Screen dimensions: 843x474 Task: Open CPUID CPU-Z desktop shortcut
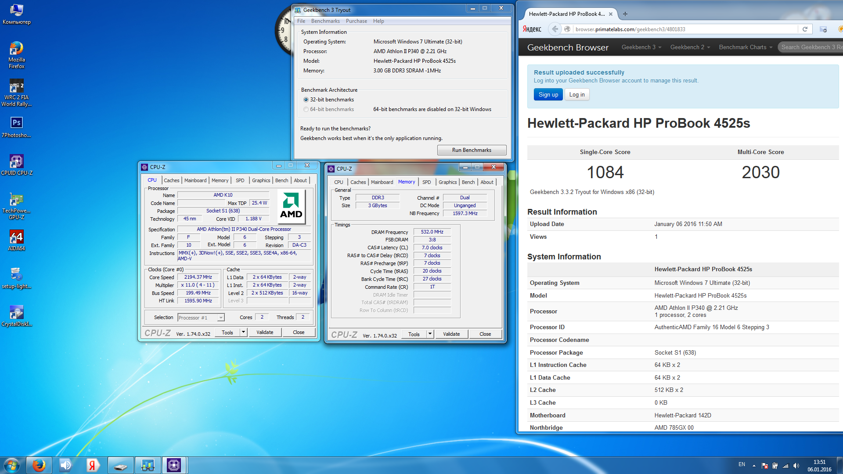tap(17, 165)
